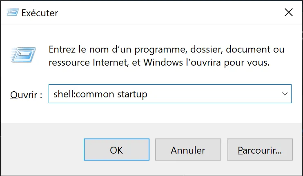Viewport: 303px width, 176px height.
Task: Click the gray footer area left of OK
Action: point(42,150)
